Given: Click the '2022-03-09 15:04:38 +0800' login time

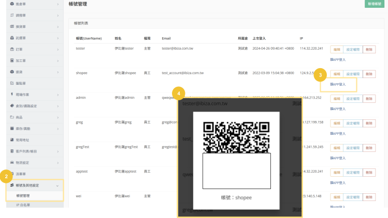Looking at the screenshot, I should click(x=273, y=73).
